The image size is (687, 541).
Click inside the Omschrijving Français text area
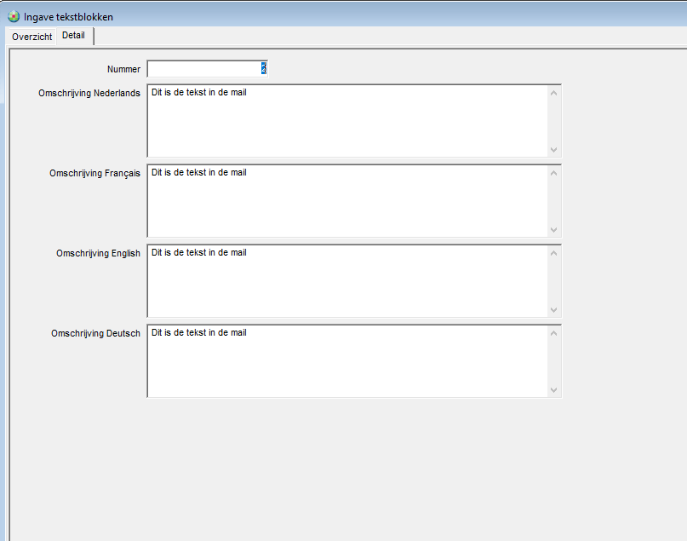pyautogui.click(x=346, y=200)
